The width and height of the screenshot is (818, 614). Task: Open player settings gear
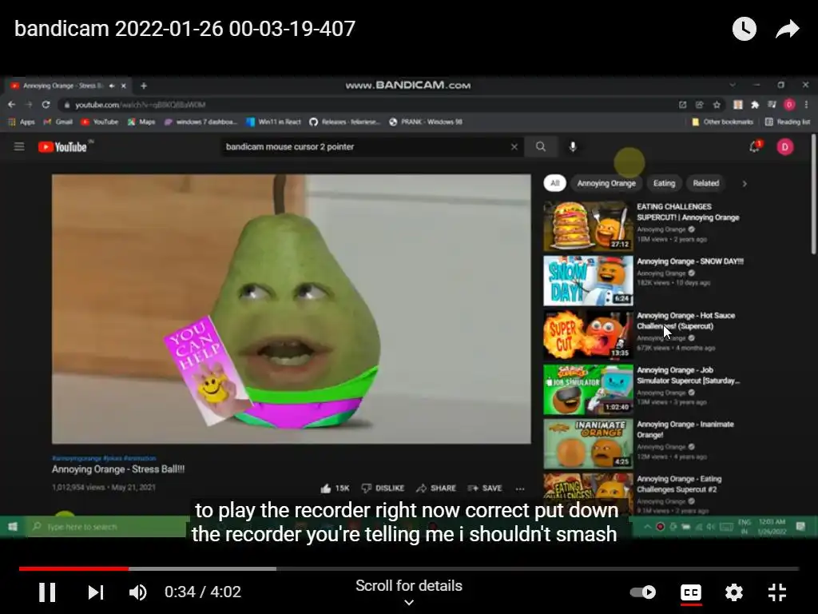[734, 592]
